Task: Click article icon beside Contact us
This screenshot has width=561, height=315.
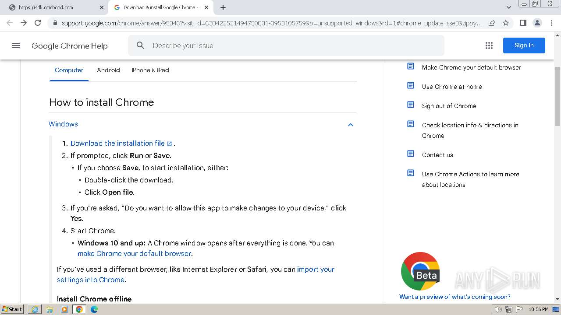Action: (x=411, y=154)
